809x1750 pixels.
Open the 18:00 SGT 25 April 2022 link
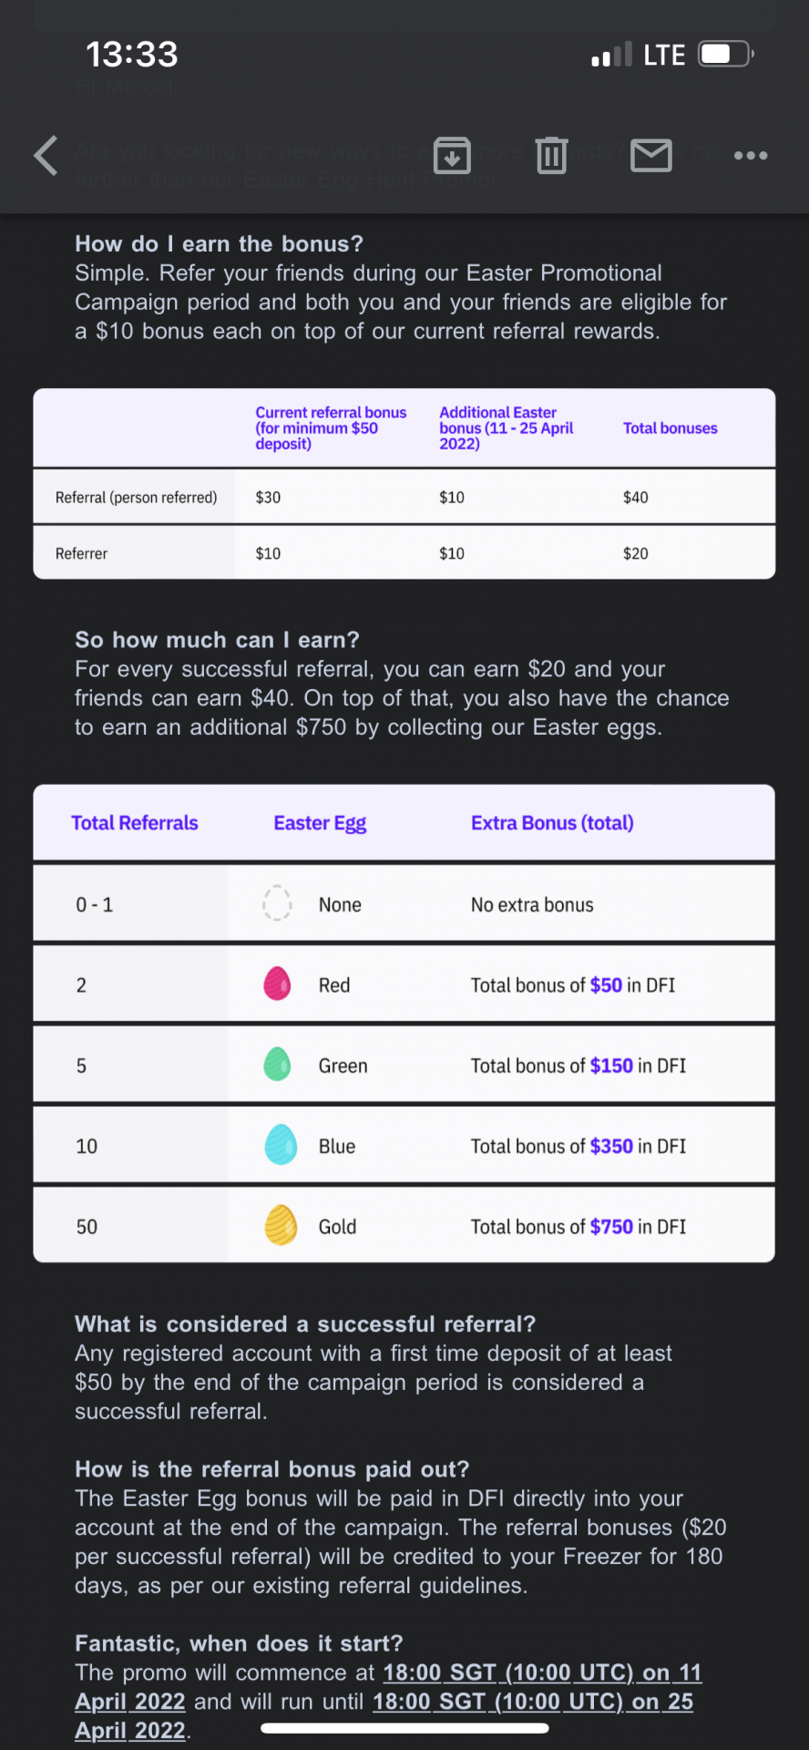coord(533,1702)
